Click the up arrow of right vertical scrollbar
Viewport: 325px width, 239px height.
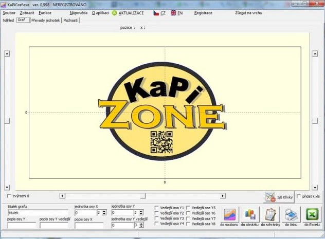pyautogui.click(x=315, y=53)
